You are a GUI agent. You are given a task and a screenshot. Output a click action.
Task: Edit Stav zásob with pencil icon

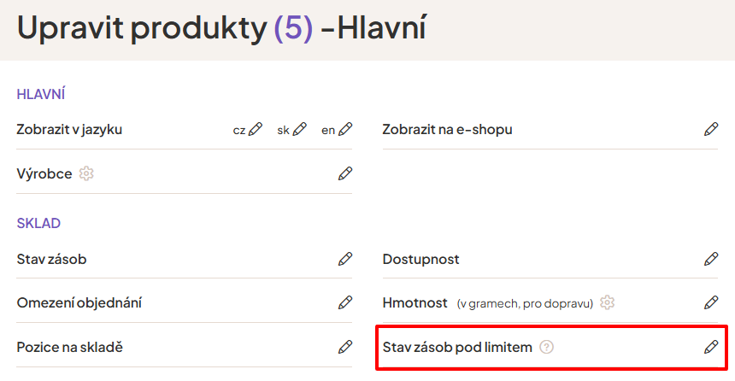345,259
